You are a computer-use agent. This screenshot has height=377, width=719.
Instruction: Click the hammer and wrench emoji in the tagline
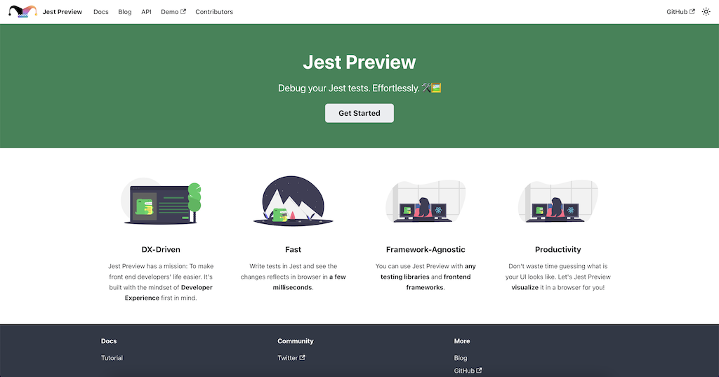426,88
